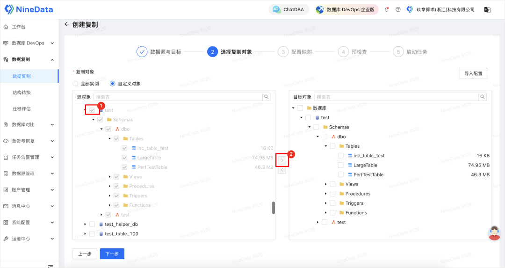
Task: Expand 备份与恢复 chevron
Action: coord(52,141)
